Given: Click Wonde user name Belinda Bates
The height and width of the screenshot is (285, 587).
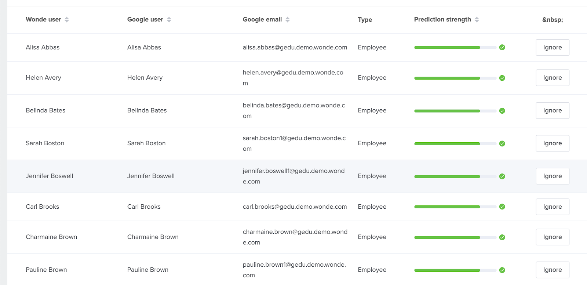Looking at the screenshot, I should point(45,110).
